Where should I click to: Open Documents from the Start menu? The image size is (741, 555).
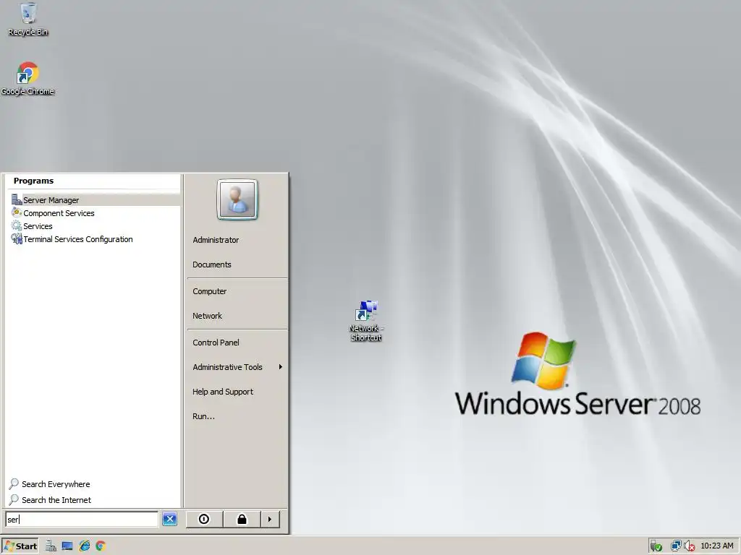click(212, 264)
